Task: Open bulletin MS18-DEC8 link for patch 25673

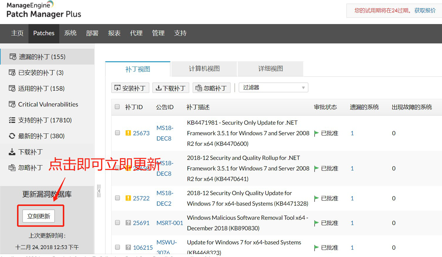Action: pyautogui.click(x=165, y=133)
